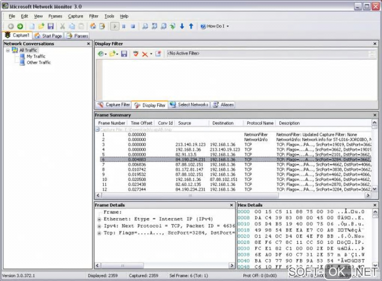Viewport: 382px width, 281px height.
Task: Sort by Time Offset column header
Action: [141, 123]
